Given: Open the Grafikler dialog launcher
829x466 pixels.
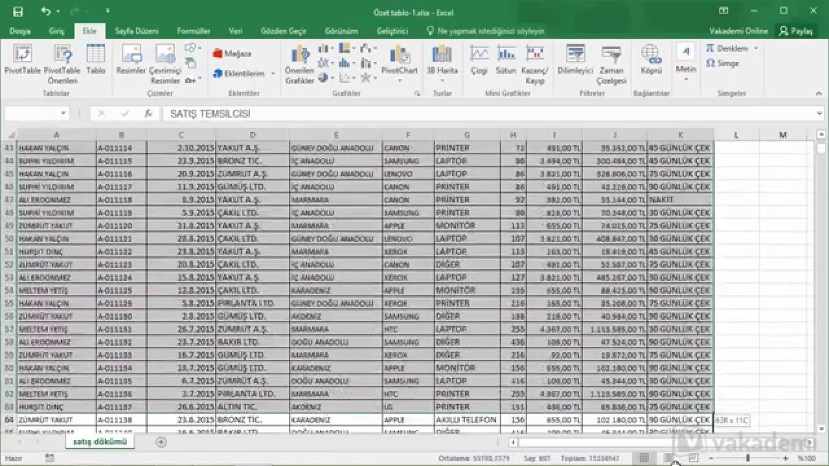Looking at the screenshot, I should point(417,94).
